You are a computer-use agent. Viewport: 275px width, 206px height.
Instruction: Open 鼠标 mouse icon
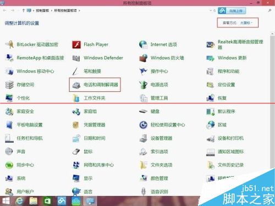click(x=76, y=152)
